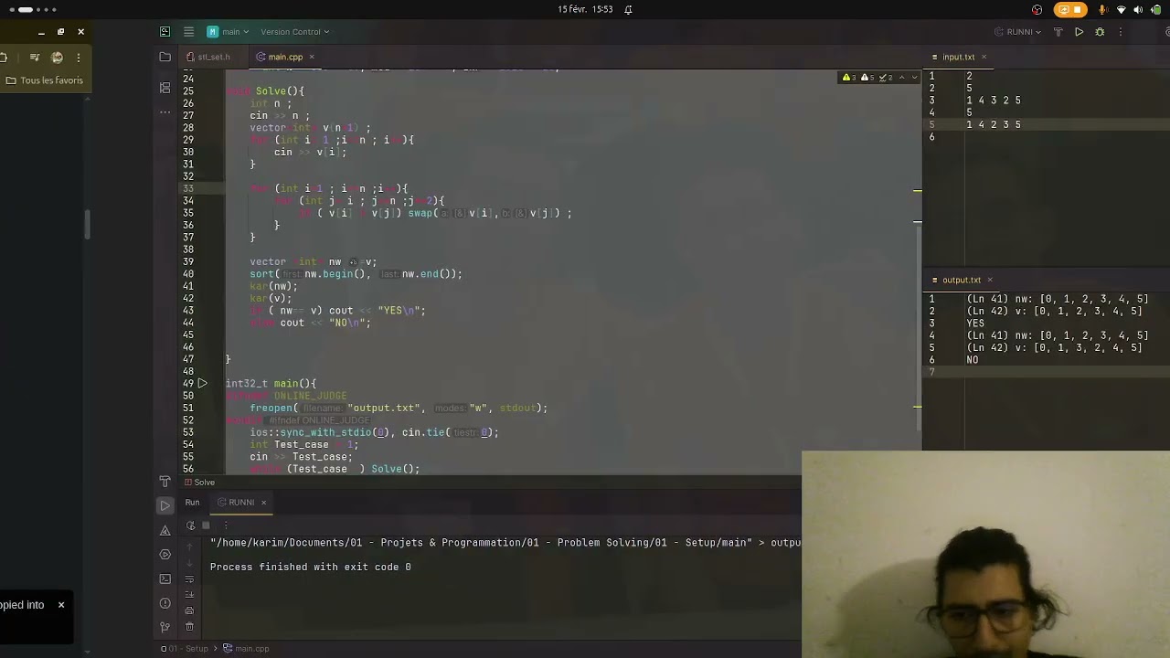Click '1 4 3 2 5' line in input.txt
Screen dimensions: 1170x658
[993, 101]
